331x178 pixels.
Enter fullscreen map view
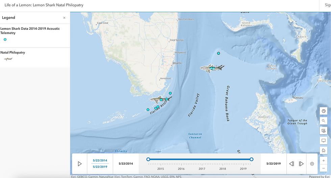324,141
